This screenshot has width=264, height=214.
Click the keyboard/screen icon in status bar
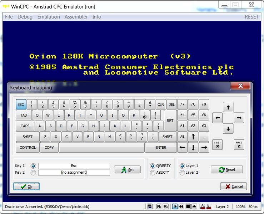point(150,207)
